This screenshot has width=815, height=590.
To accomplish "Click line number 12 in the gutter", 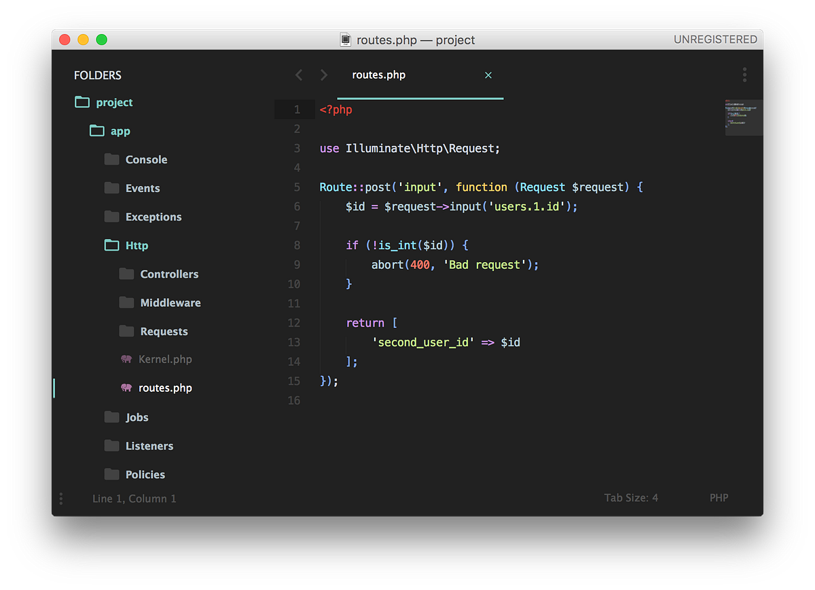I will (x=293, y=322).
